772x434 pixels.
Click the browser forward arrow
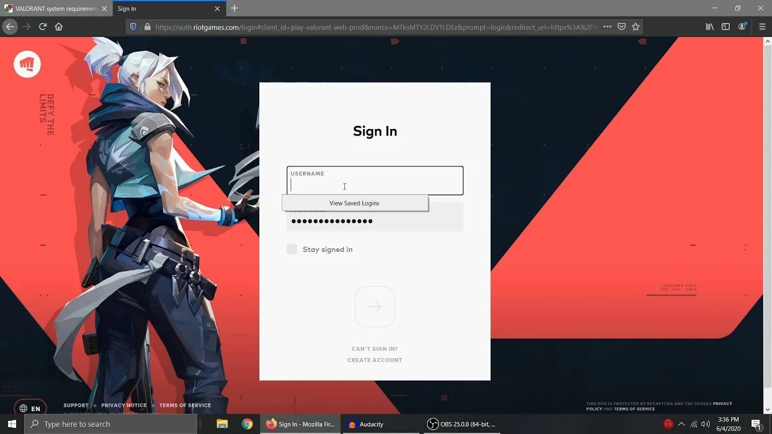[26, 27]
